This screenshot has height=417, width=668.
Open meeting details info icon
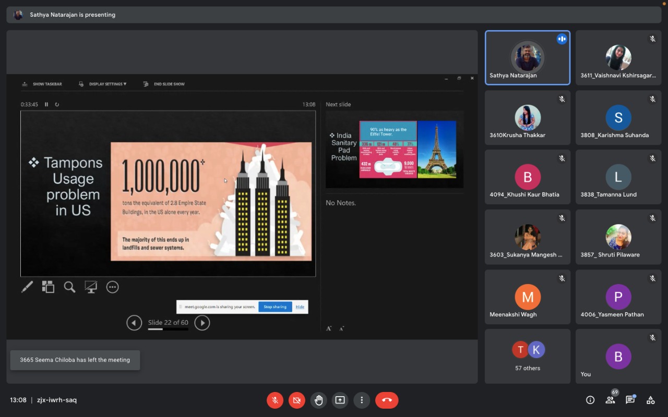[x=590, y=400]
